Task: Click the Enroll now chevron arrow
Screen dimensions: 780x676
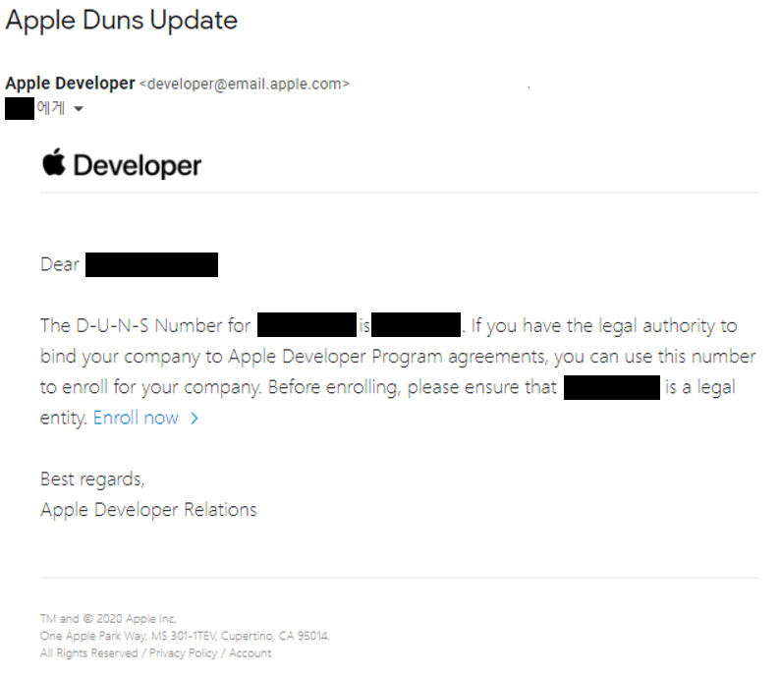Action: (x=195, y=419)
